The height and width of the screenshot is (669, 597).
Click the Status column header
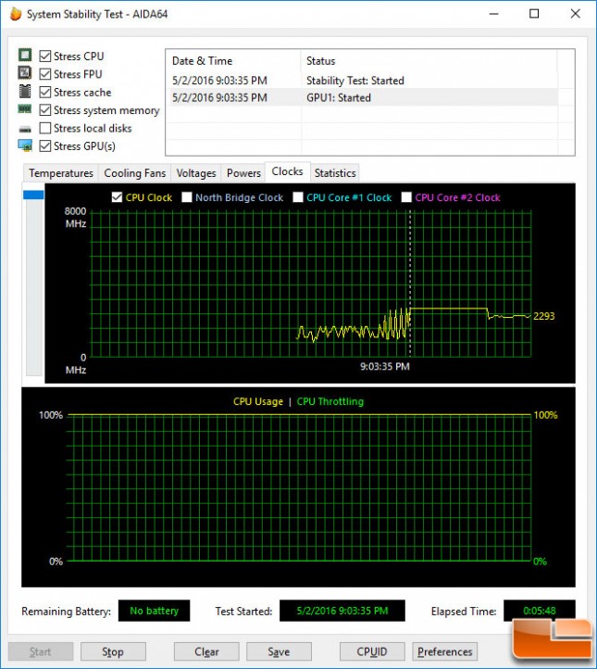tap(429, 61)
